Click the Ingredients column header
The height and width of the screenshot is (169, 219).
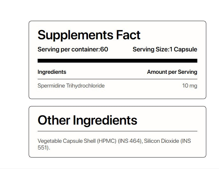[x=52, y=72]
